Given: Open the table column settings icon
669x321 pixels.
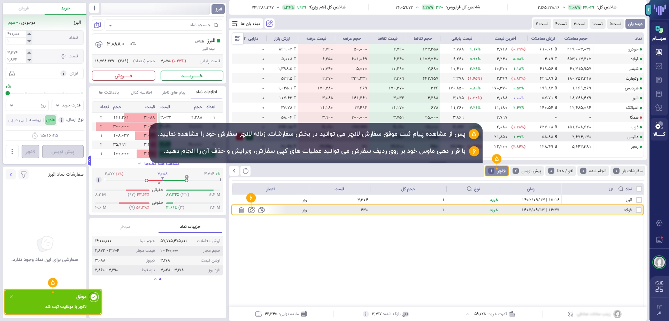Looking at the screenshot, I should 238,38.
